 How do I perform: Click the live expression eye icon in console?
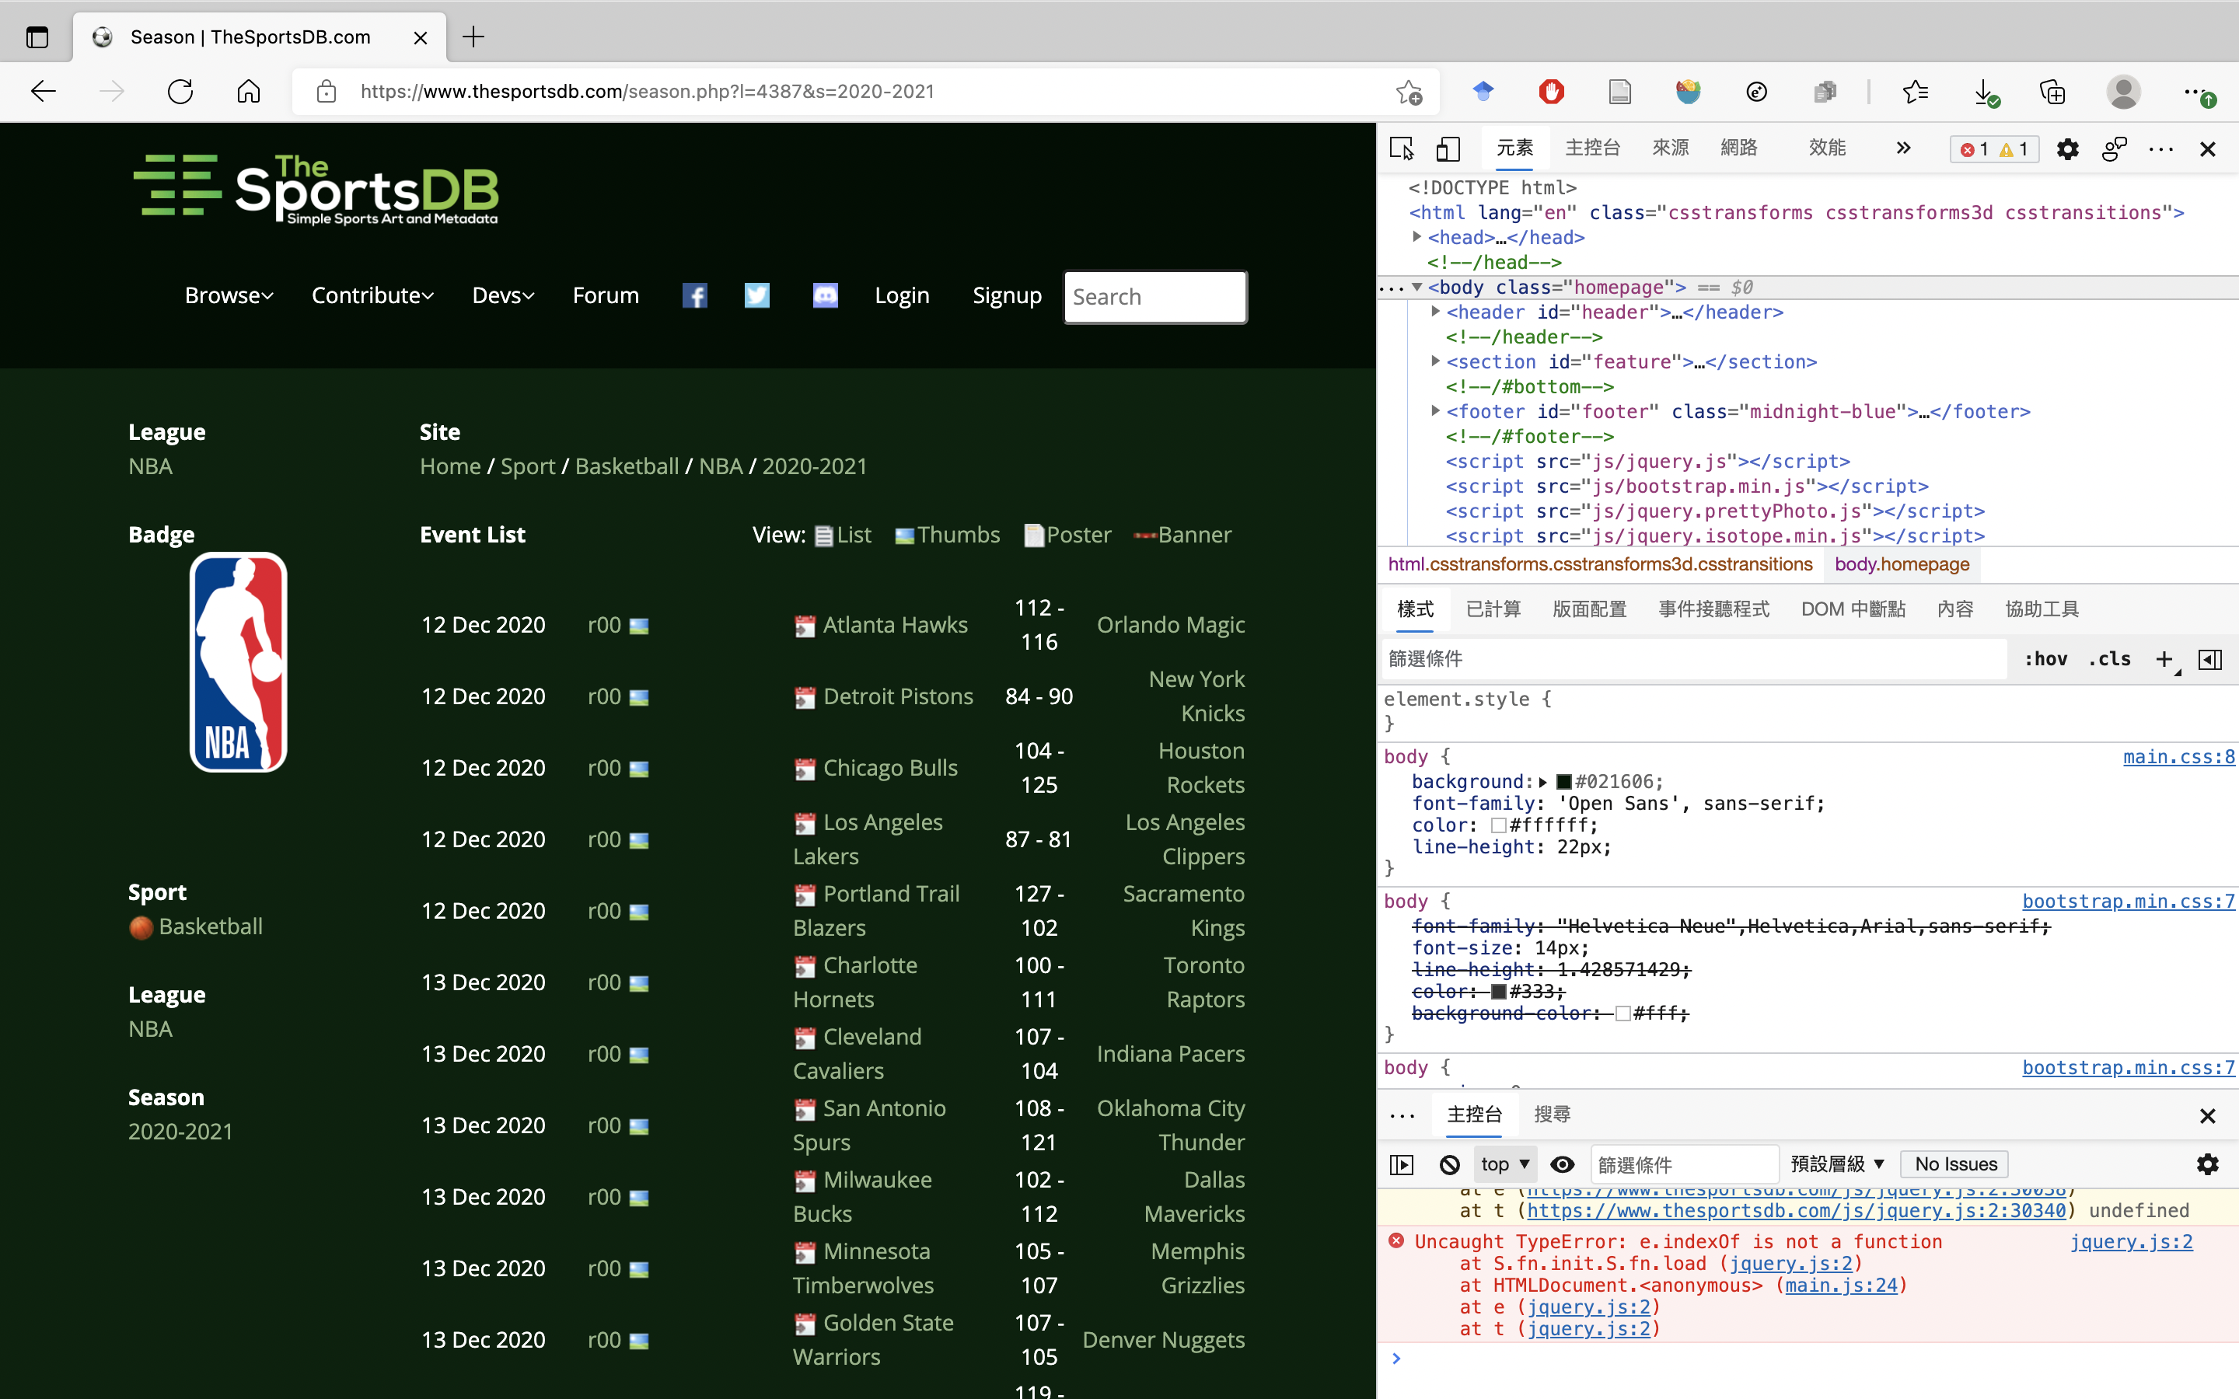[1563, 1164]
